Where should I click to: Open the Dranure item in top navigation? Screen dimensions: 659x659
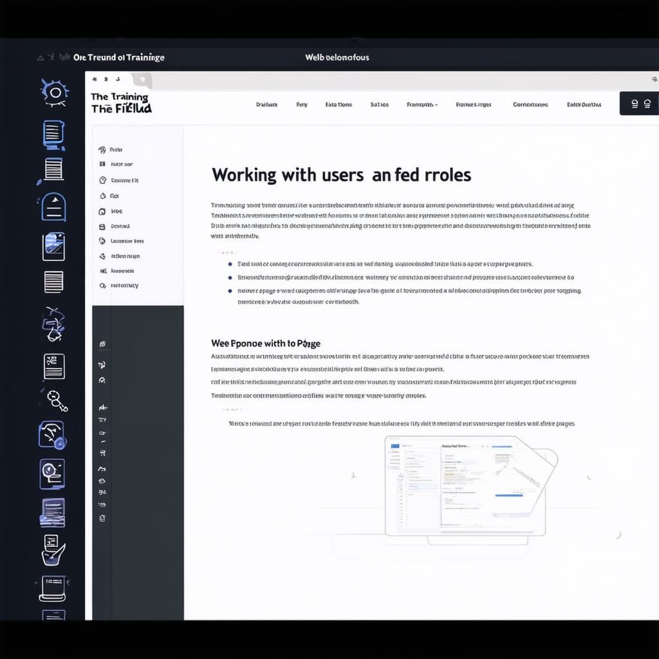(266, 104)
